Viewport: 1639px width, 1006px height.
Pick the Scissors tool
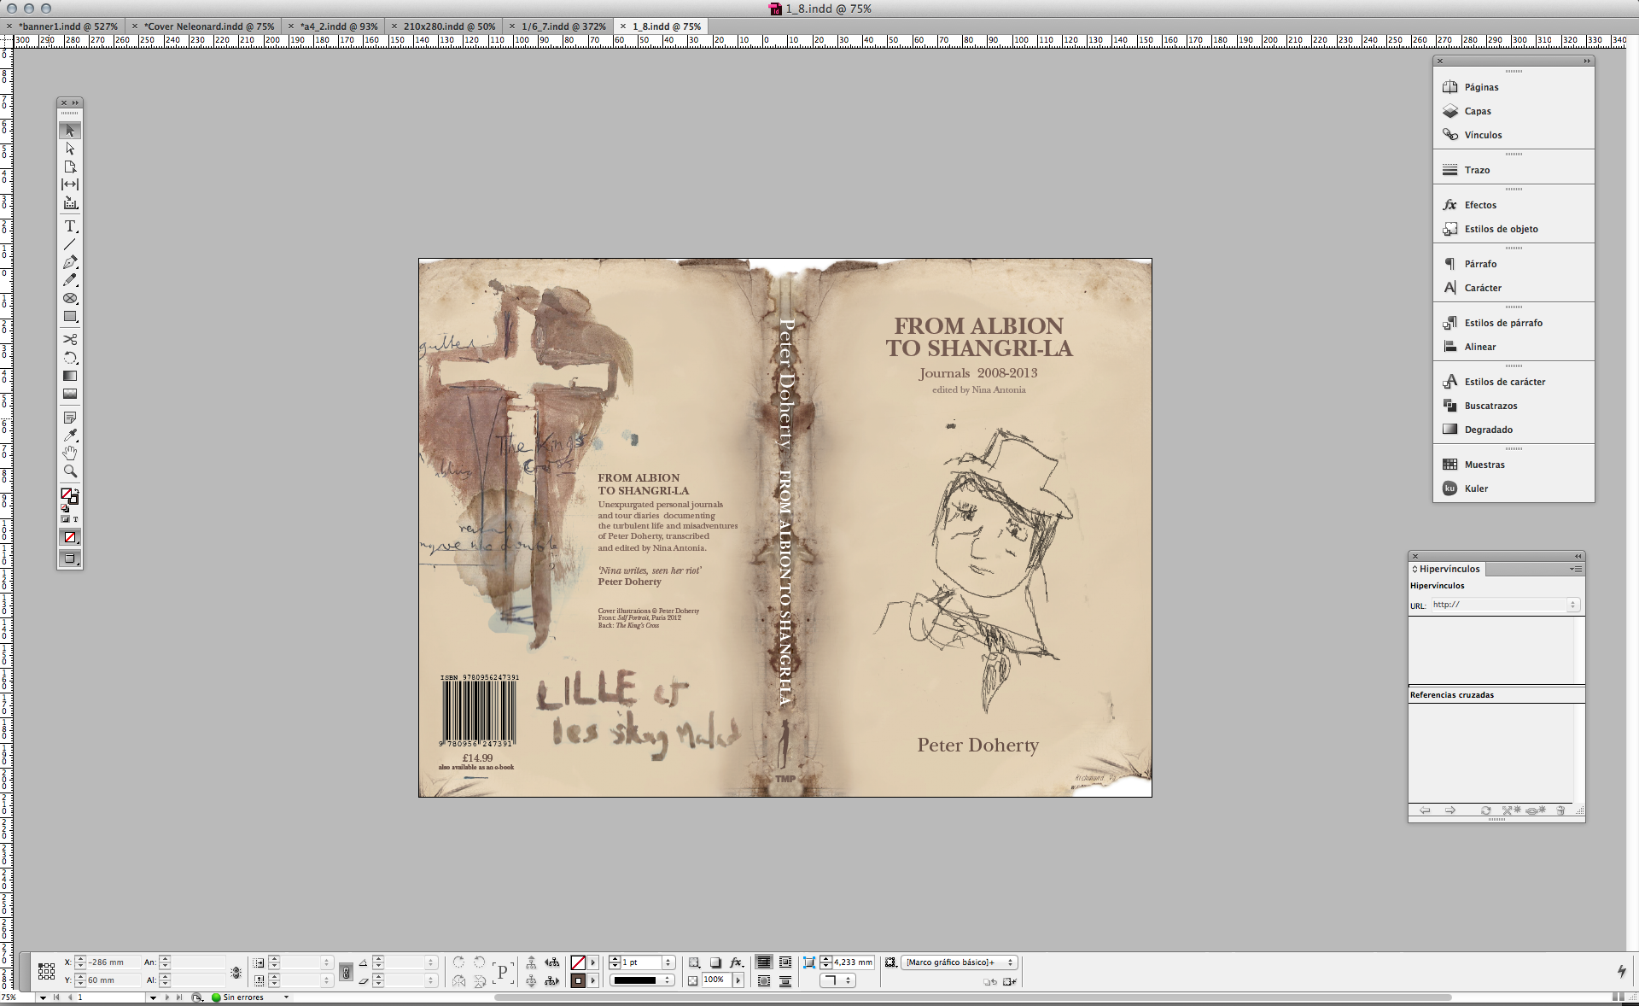[70, 339]
